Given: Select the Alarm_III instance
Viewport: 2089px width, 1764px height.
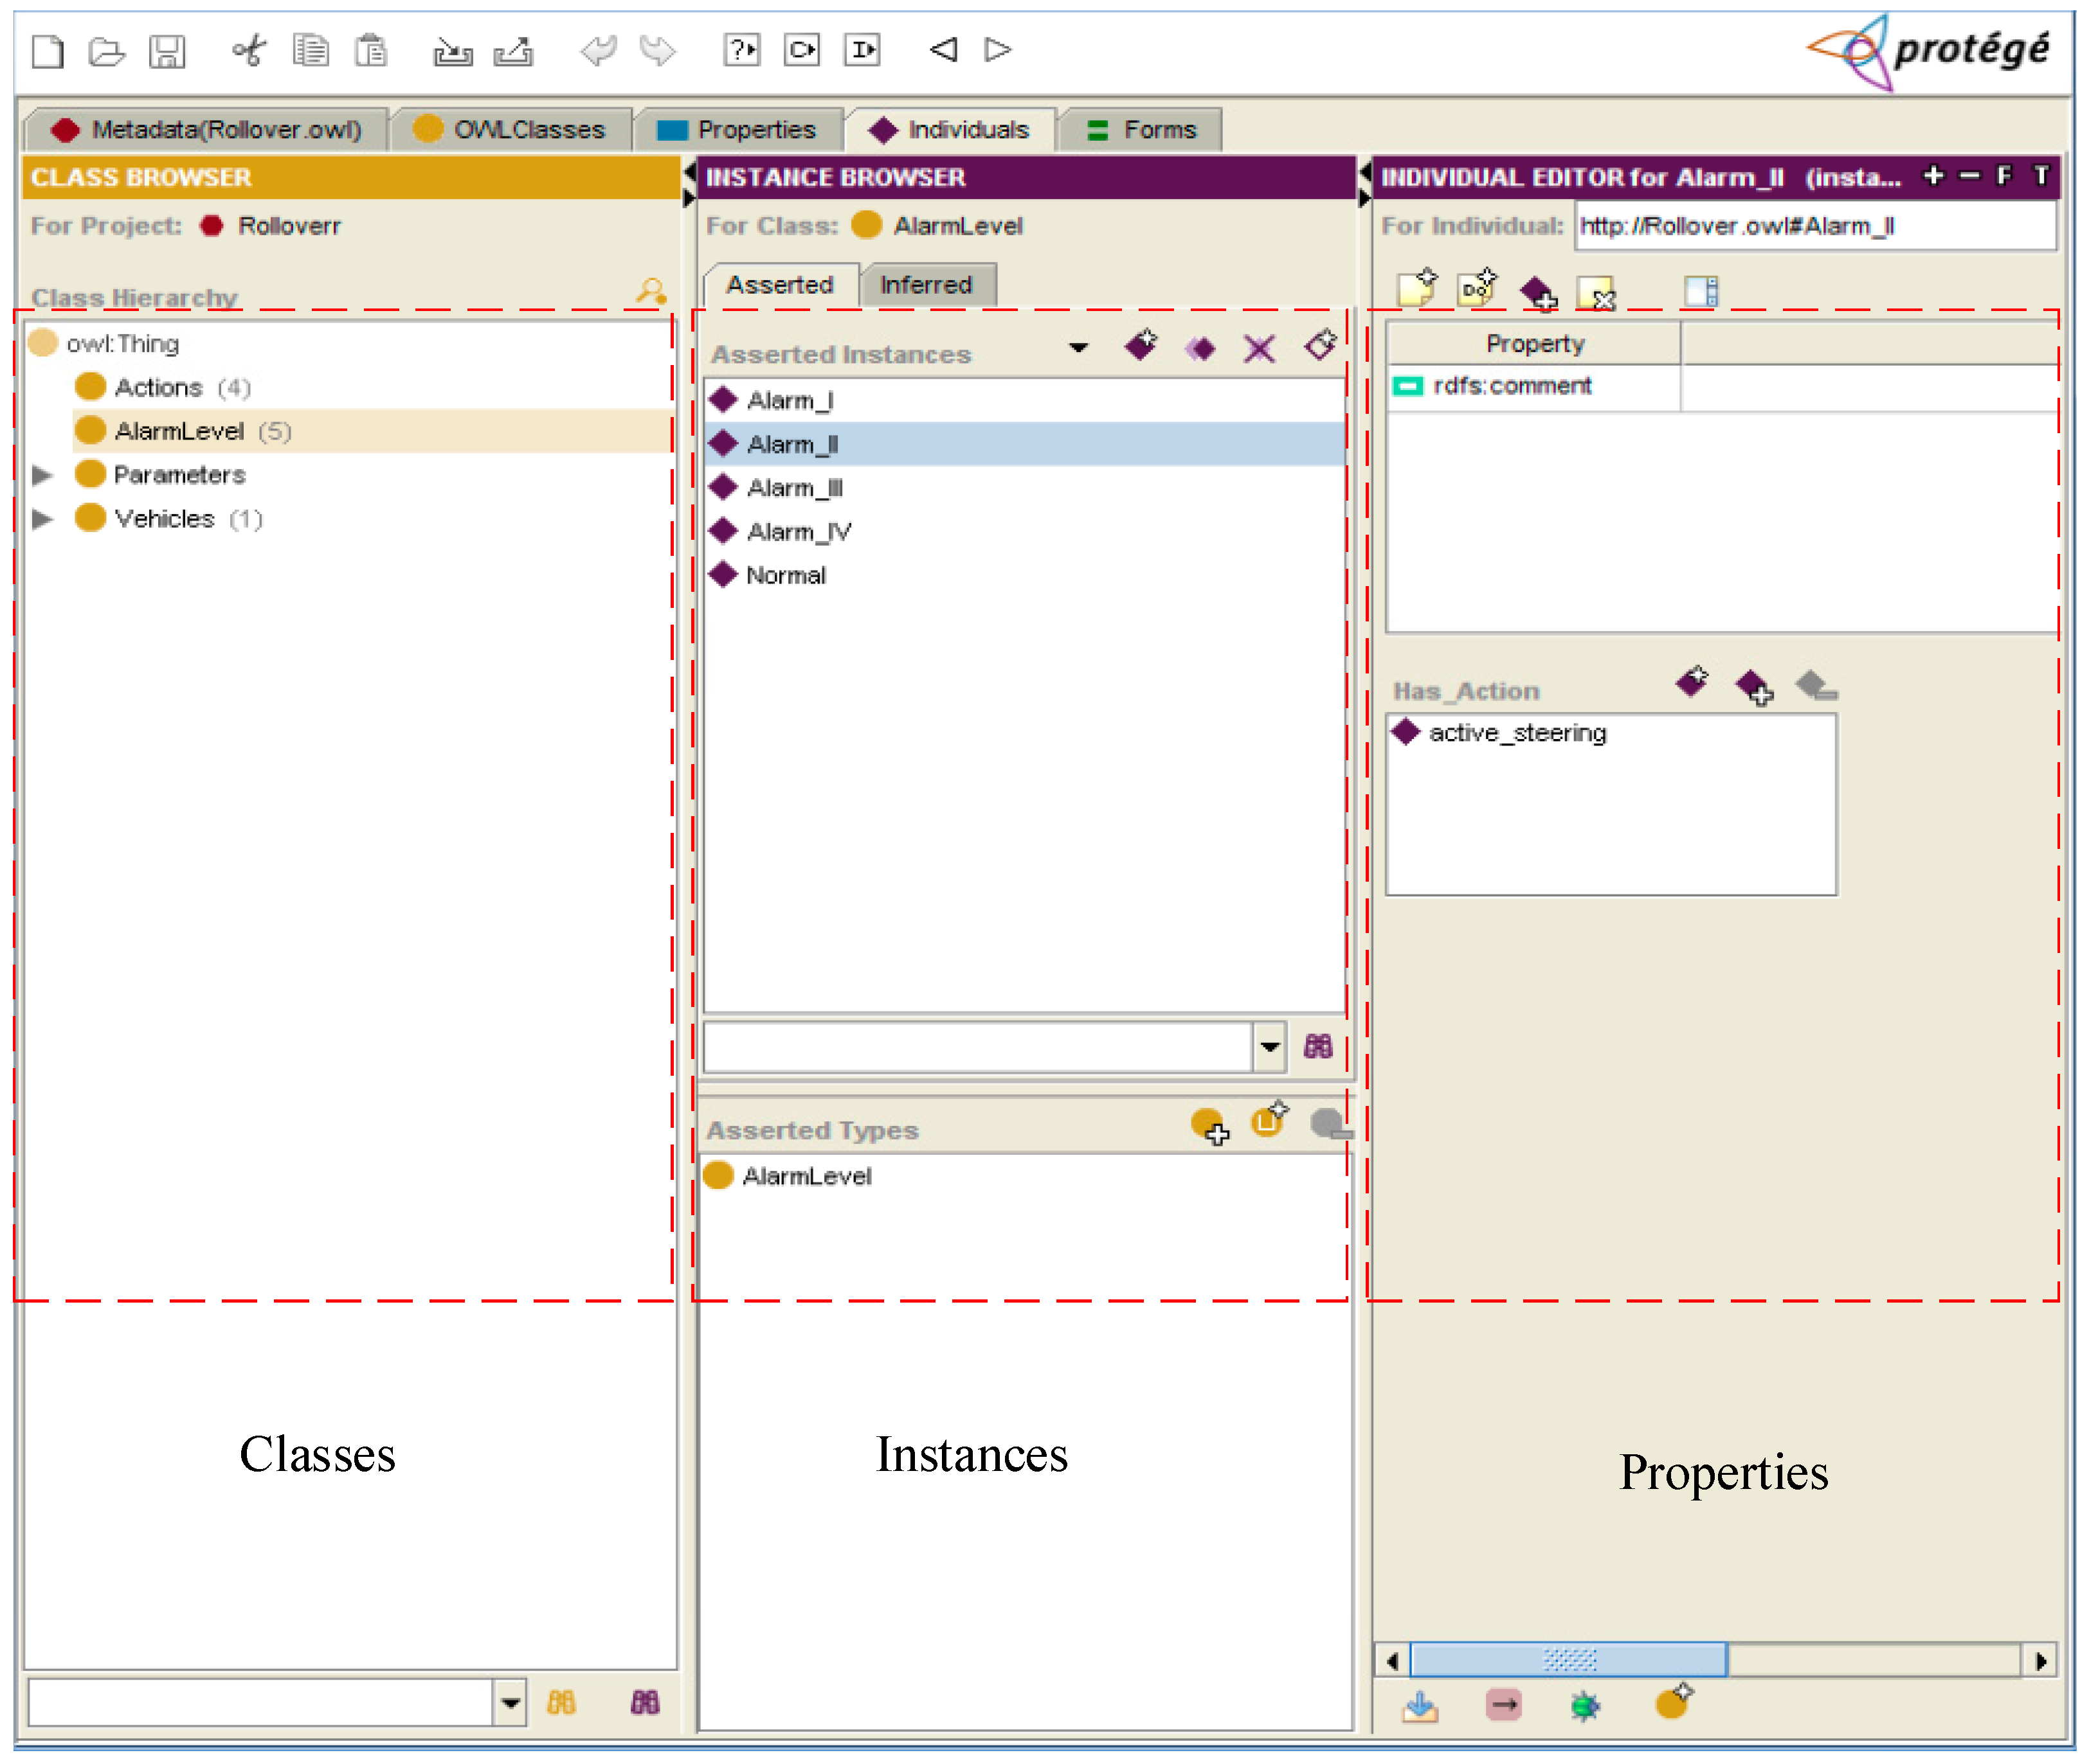Looking at the screenshot, I should [x=794, y=488].
